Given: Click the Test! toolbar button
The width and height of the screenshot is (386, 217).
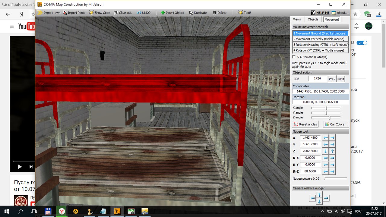Looking at the screenshot, I should coord(244,13).
